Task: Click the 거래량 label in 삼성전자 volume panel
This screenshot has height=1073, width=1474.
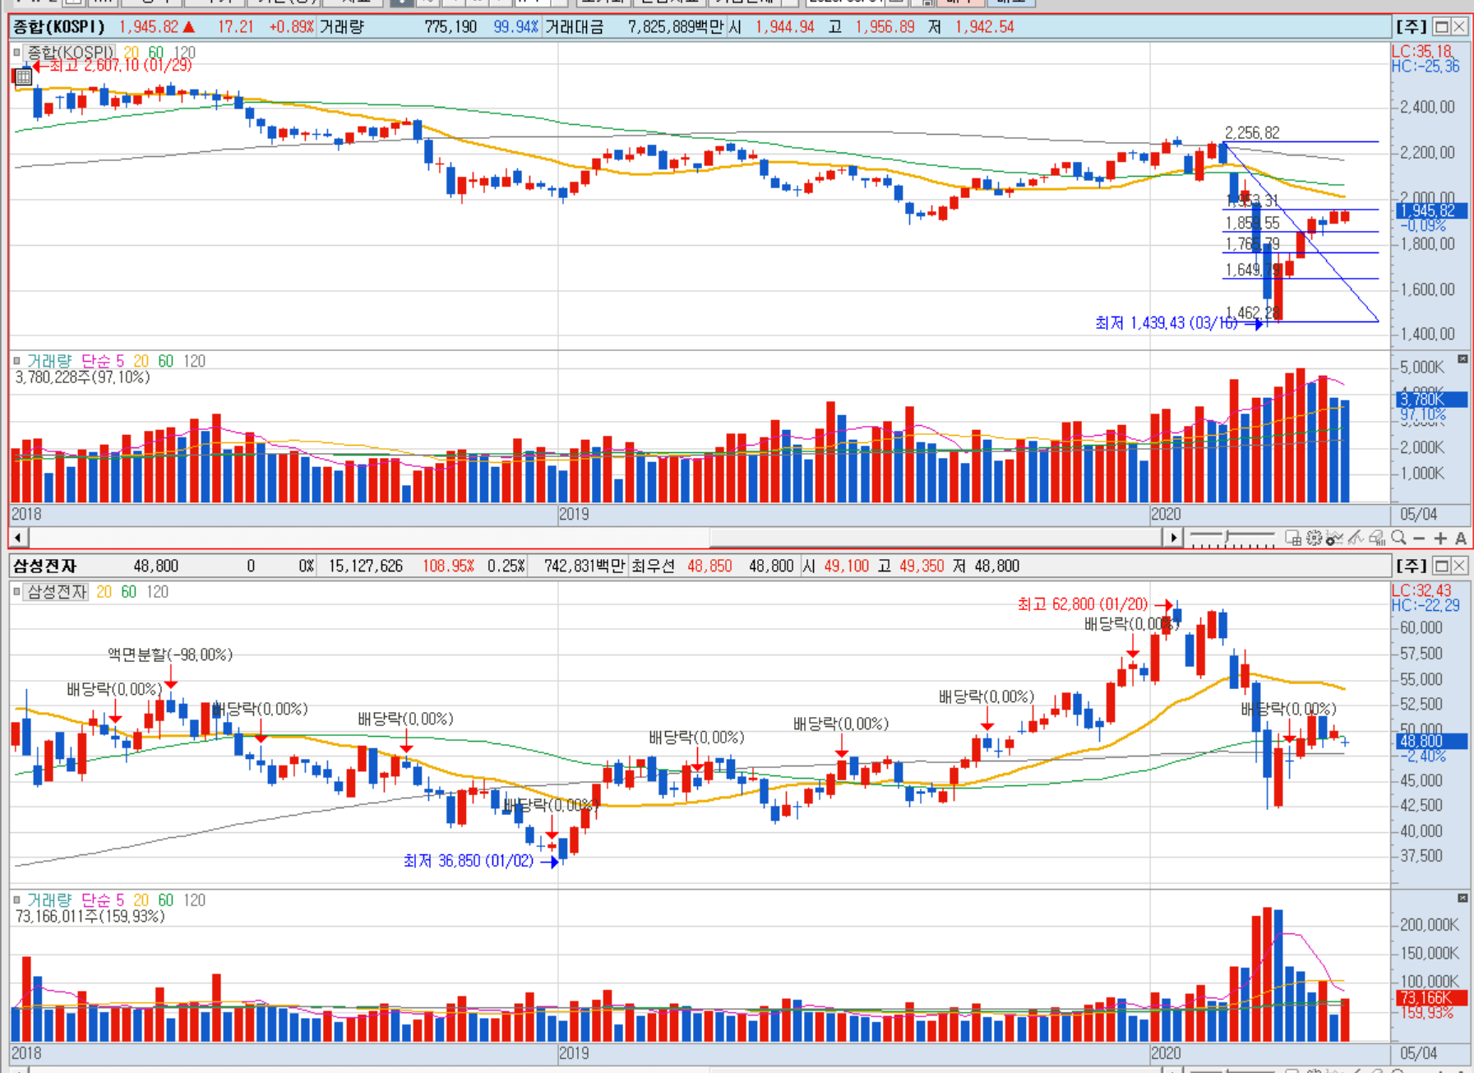Action: [49, 900]
